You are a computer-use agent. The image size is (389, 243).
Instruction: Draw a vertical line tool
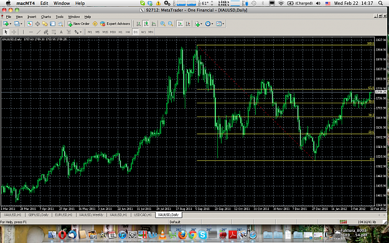click(23, 32)
